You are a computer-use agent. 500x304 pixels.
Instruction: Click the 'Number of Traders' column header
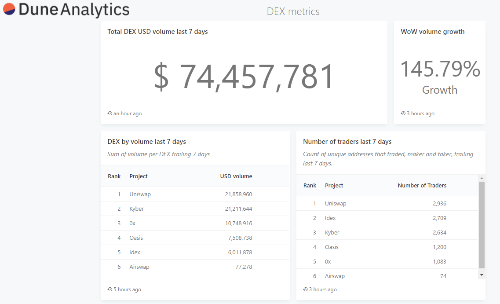422,185
